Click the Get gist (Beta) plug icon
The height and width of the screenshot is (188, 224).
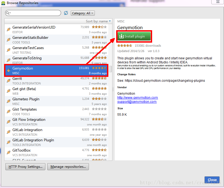[9, 91]
